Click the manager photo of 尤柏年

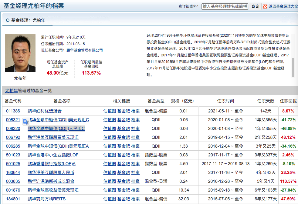20,53
